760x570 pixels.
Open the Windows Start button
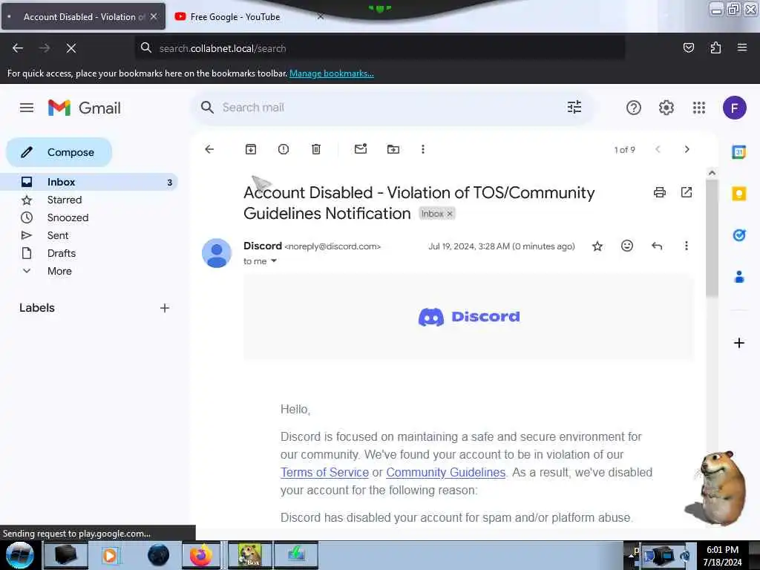pyautogui.click(x=20, y=555)
